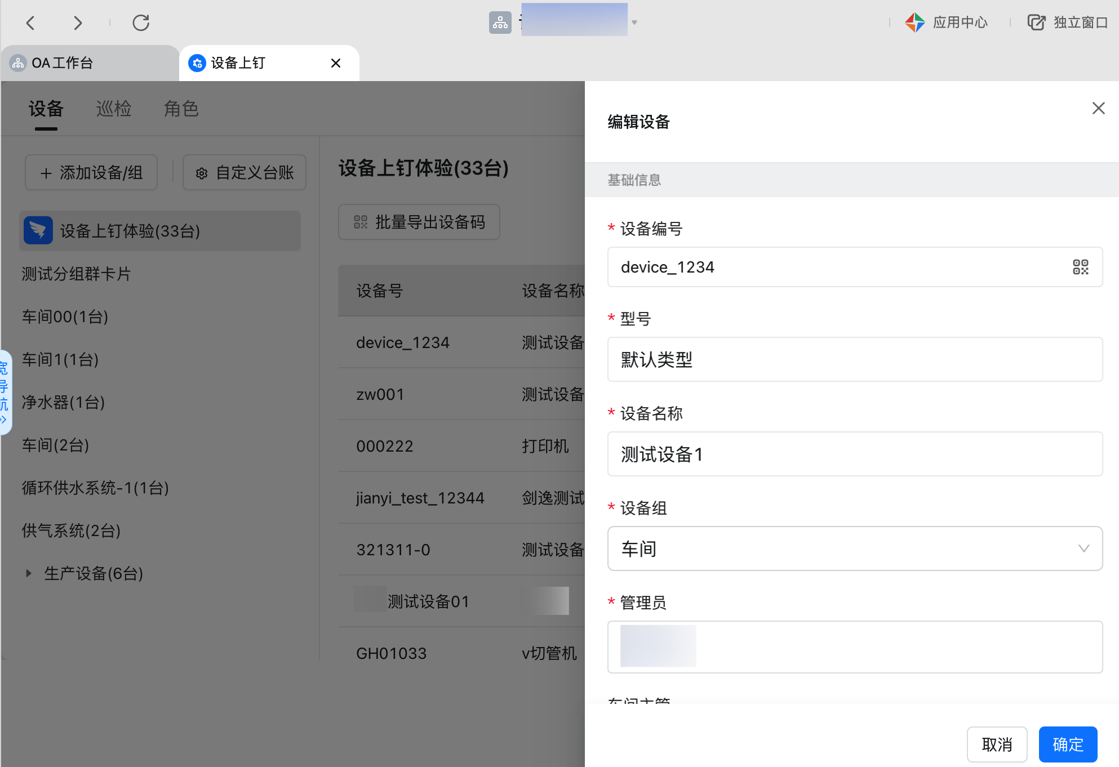Click the 测试设备01 row
Screen dimensions: 1119x767
461,601
